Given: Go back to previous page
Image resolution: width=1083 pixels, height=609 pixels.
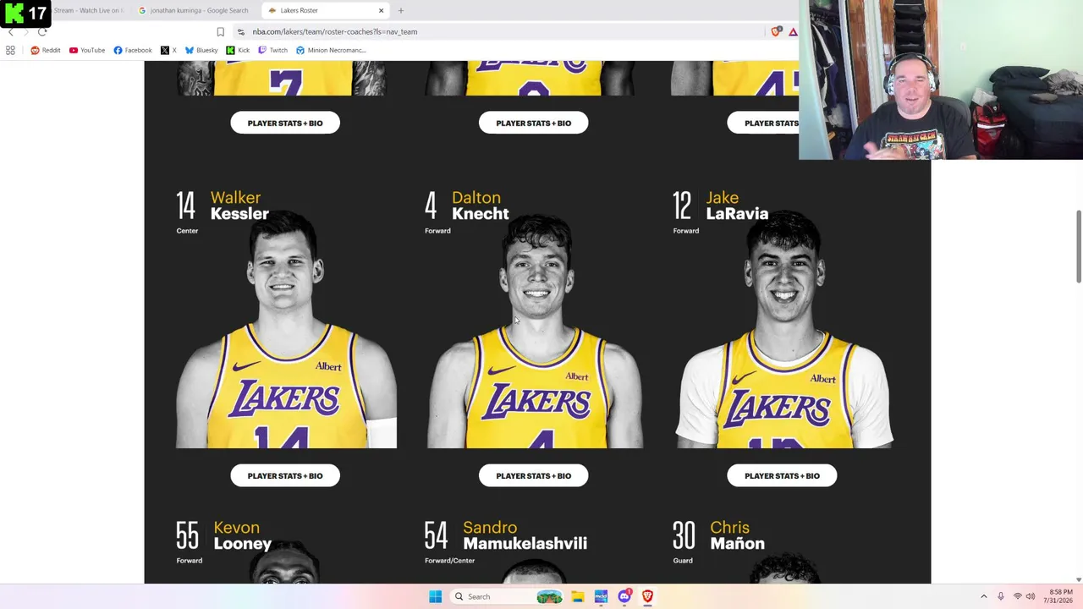Looking at the screenshot, I should click(11, 31).
